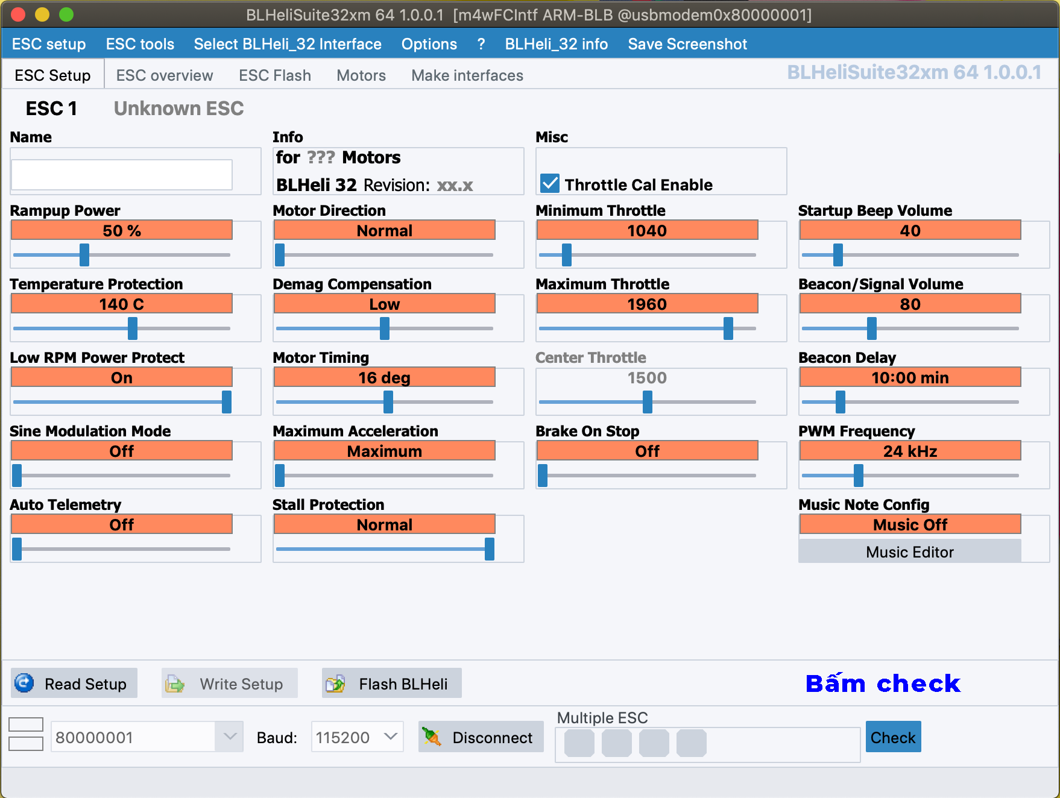The width and height of the screenshot is (1060, 798).
Task: Open the question mark help menu
Action: 481,44
